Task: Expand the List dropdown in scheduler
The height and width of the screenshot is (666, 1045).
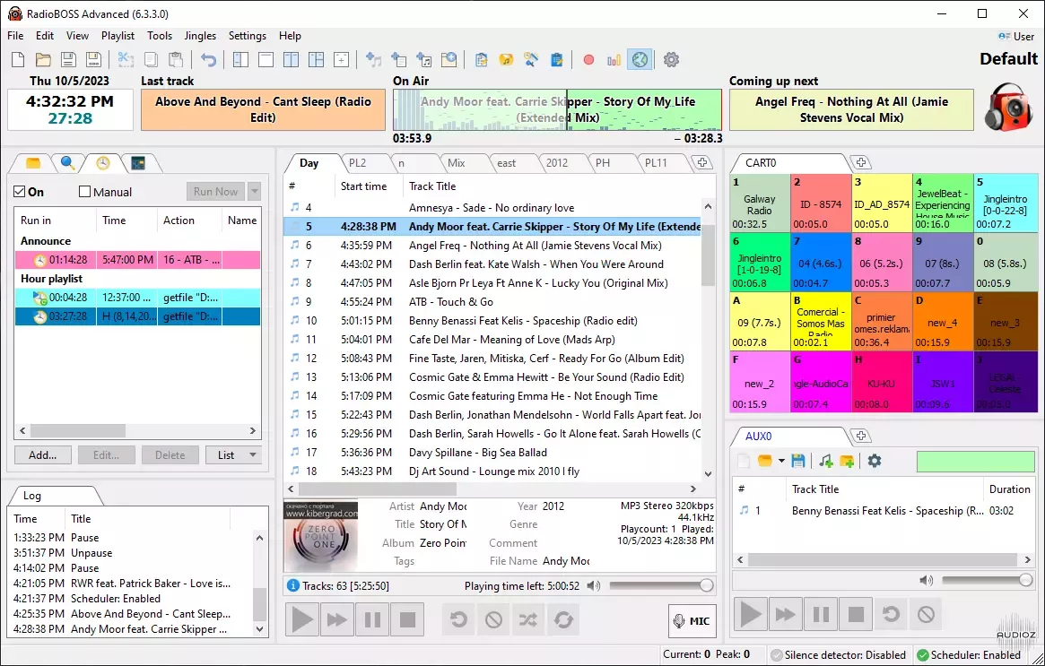Action: (253, 455)
